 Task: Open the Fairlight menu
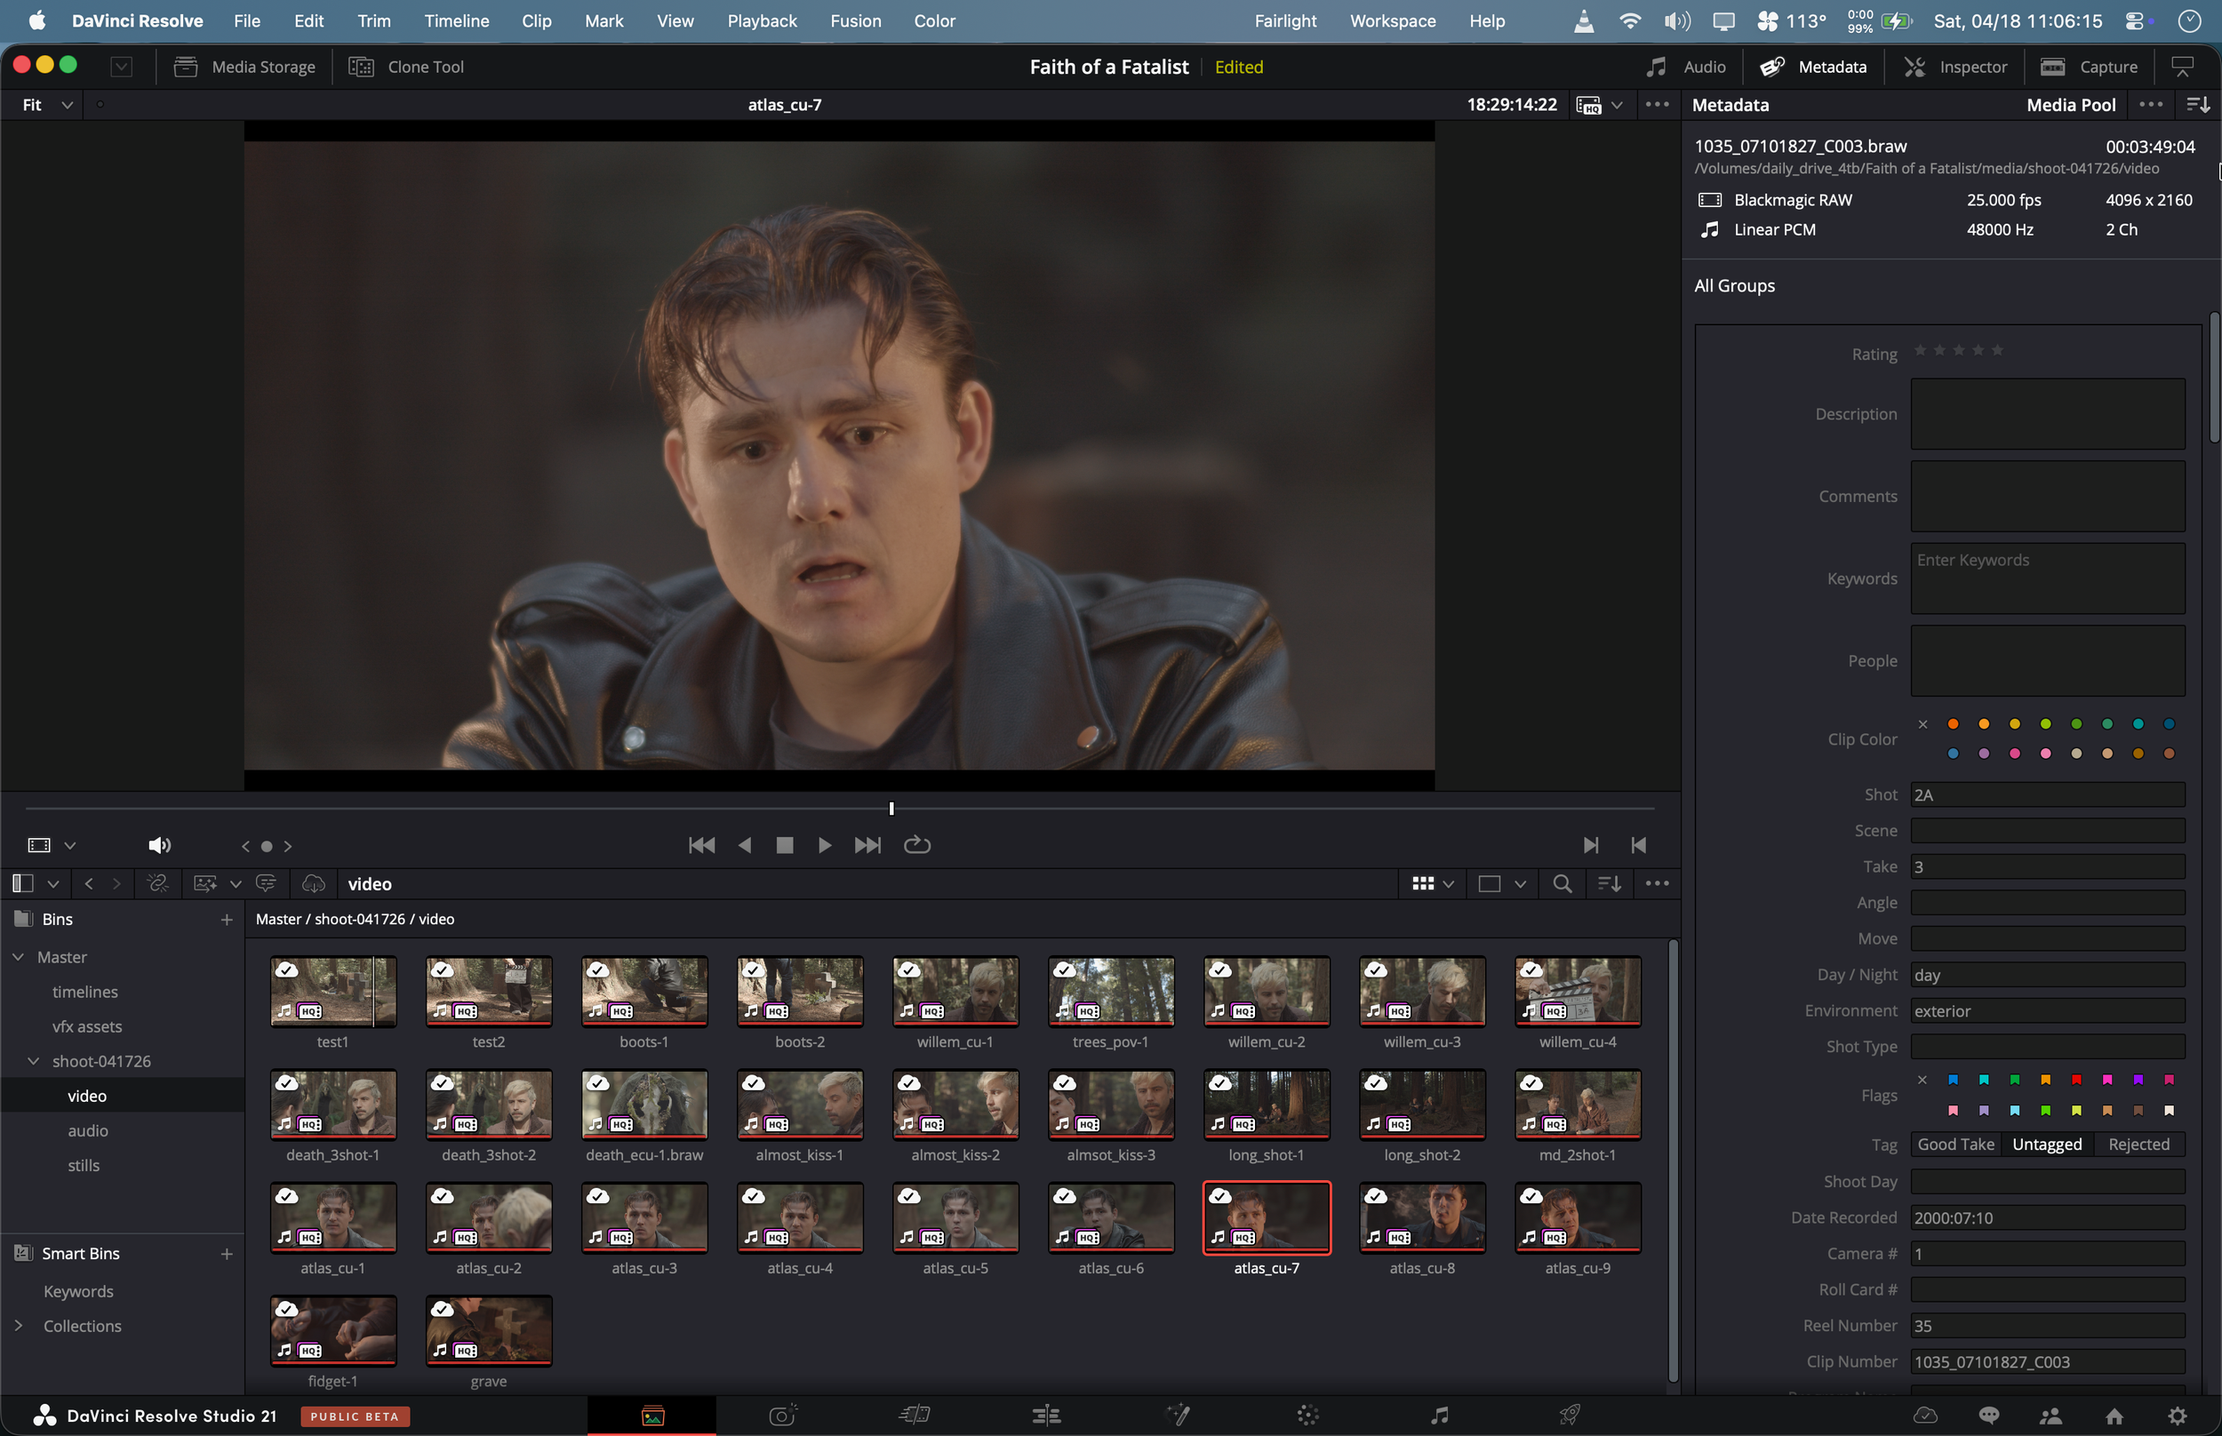(x=1285, y=20)
